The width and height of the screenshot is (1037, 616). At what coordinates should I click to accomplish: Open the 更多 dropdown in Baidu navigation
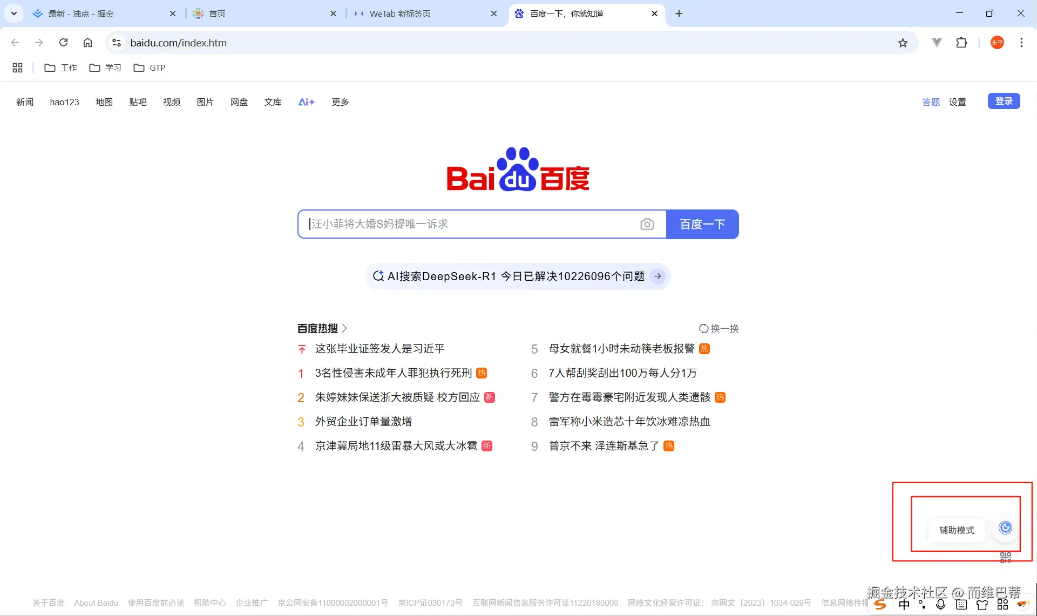340,101
